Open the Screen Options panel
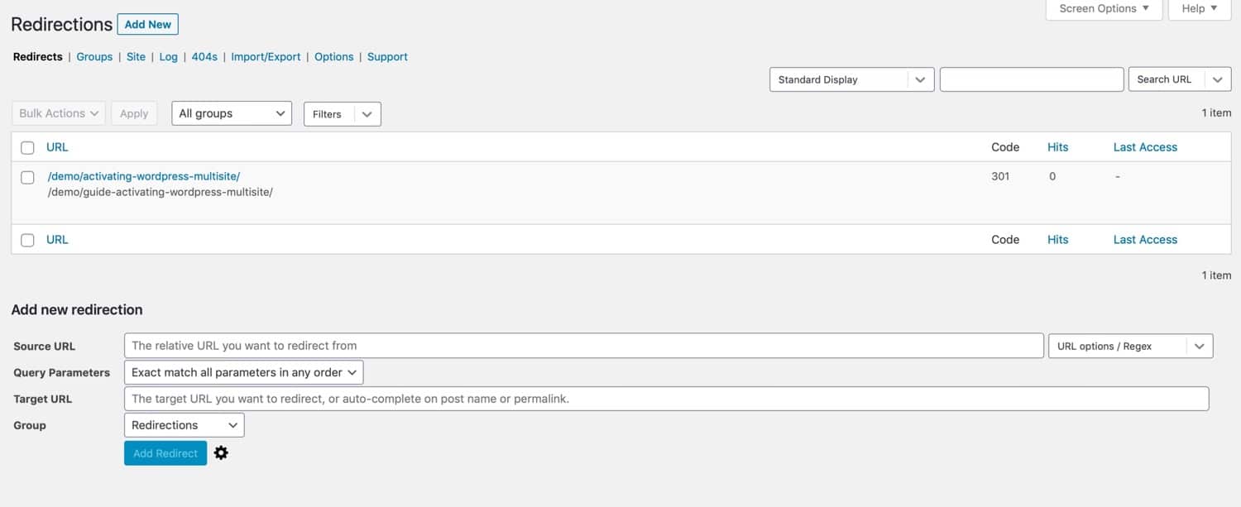Image resolution: width=1241 pixels, height=507 pixels. click(x=1104, y=8)
